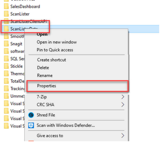This screenshot has width=161, height=142.
Task: Choose Open in new window
Action: coord(57,42)
